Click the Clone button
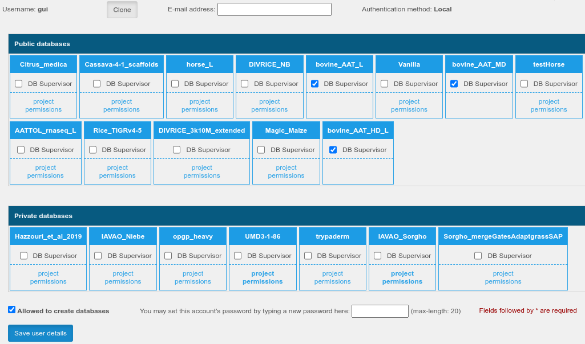Screen dimensions: 585x344 122,10
